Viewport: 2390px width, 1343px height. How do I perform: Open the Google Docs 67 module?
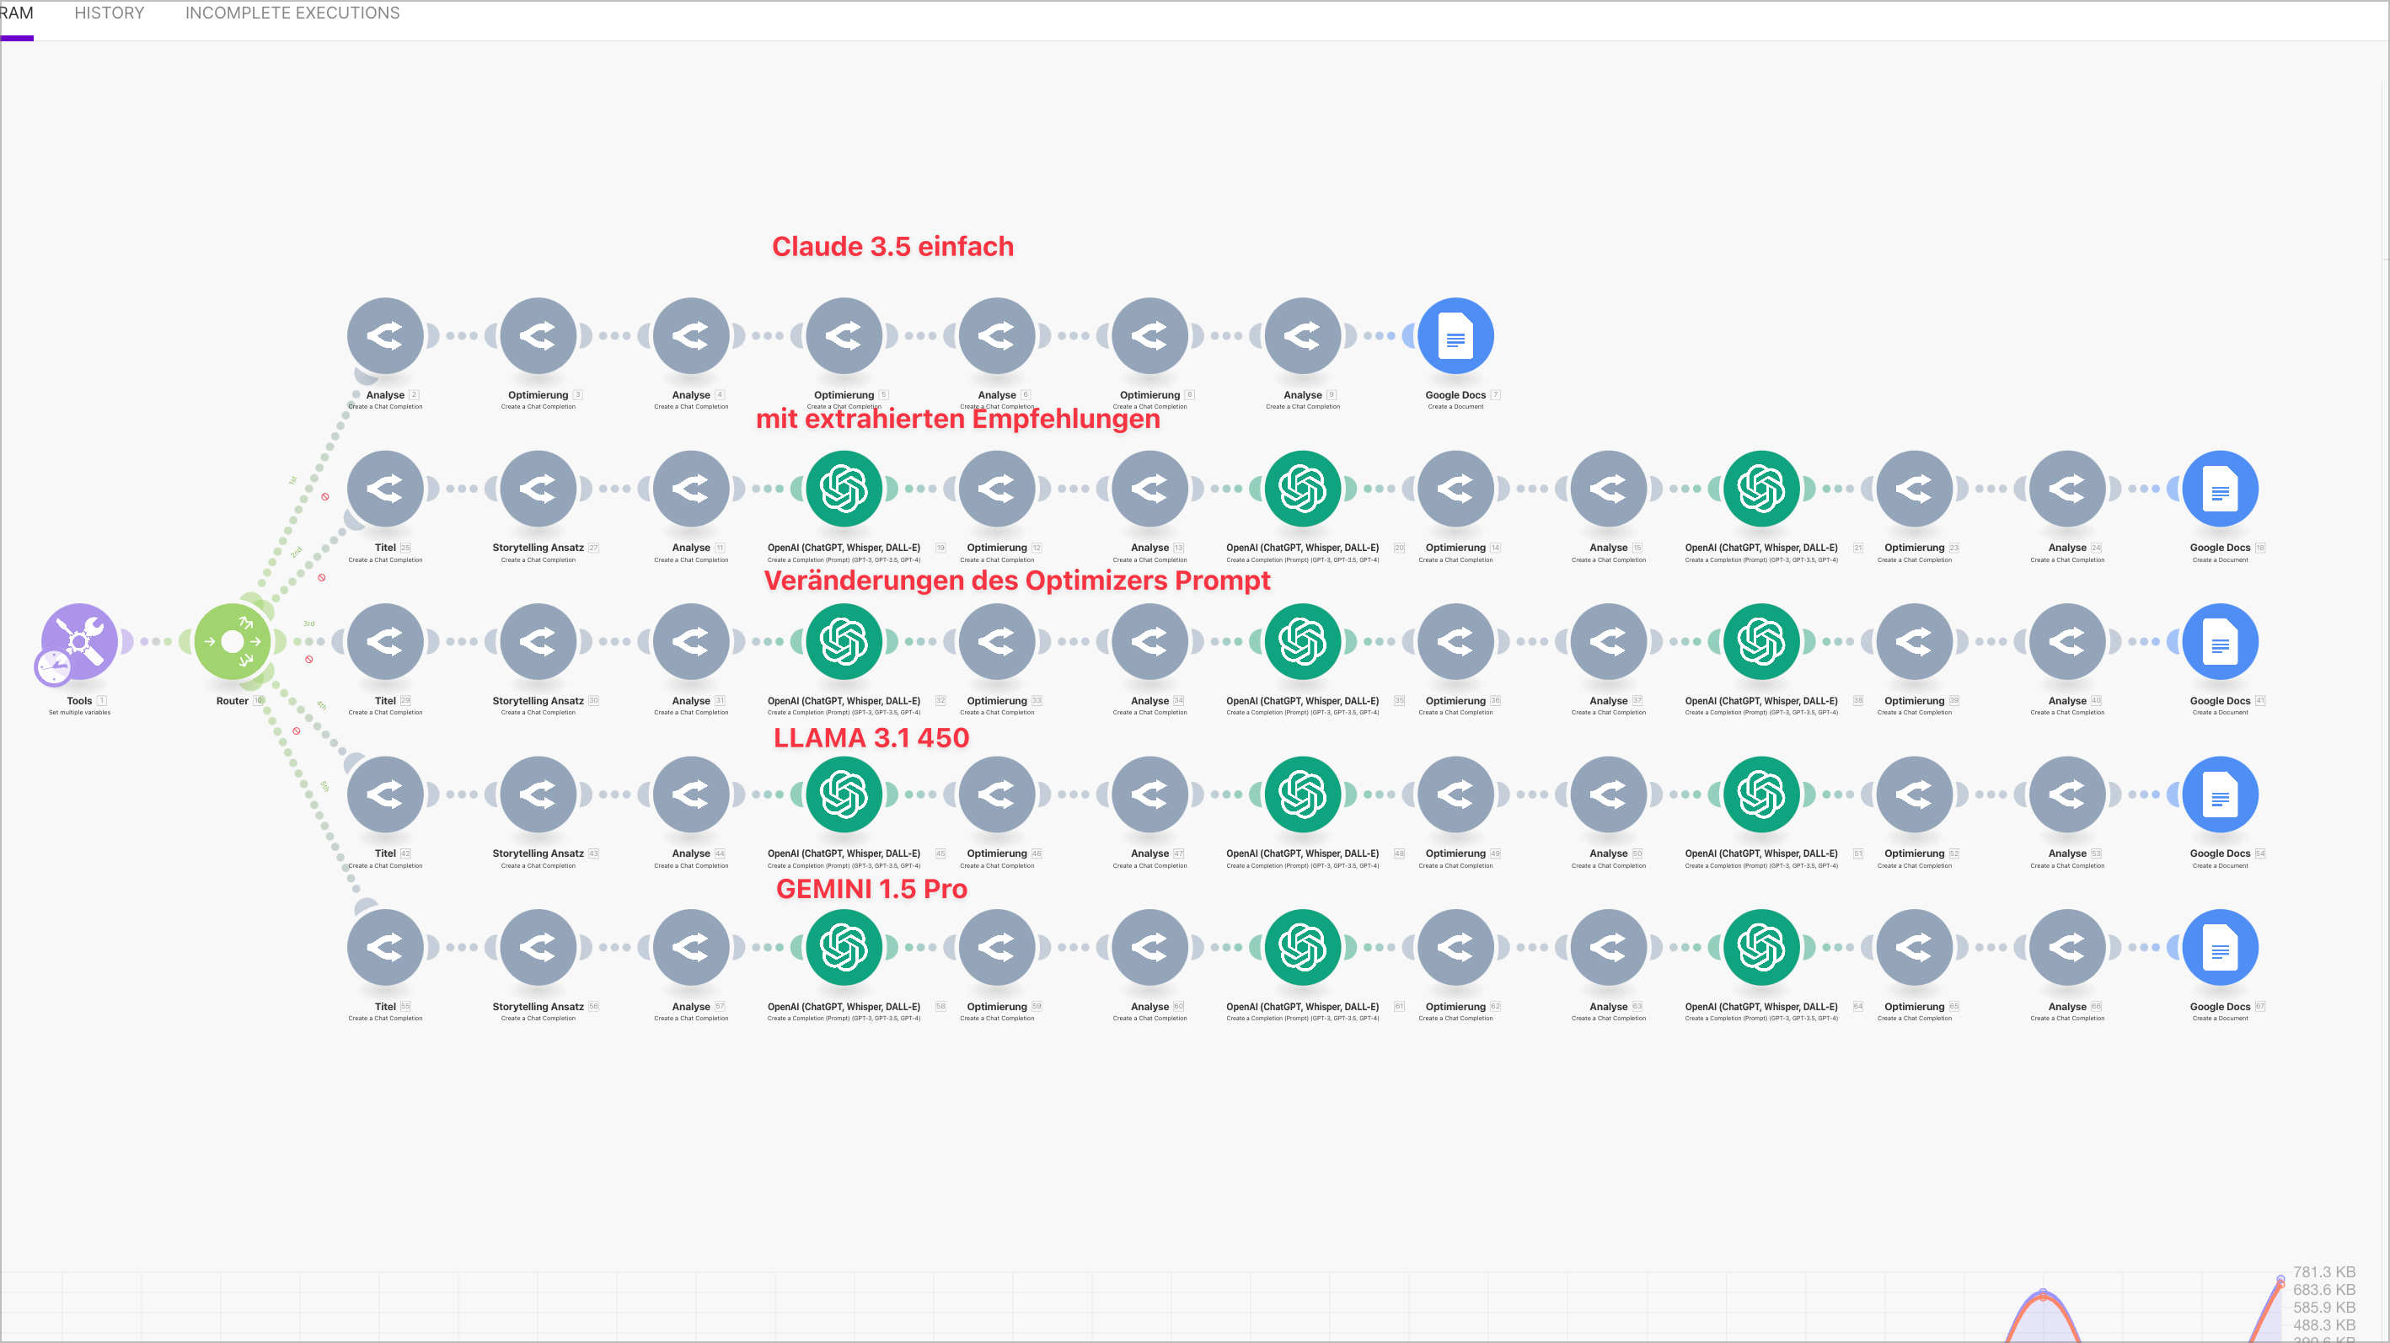point(2221,948)
